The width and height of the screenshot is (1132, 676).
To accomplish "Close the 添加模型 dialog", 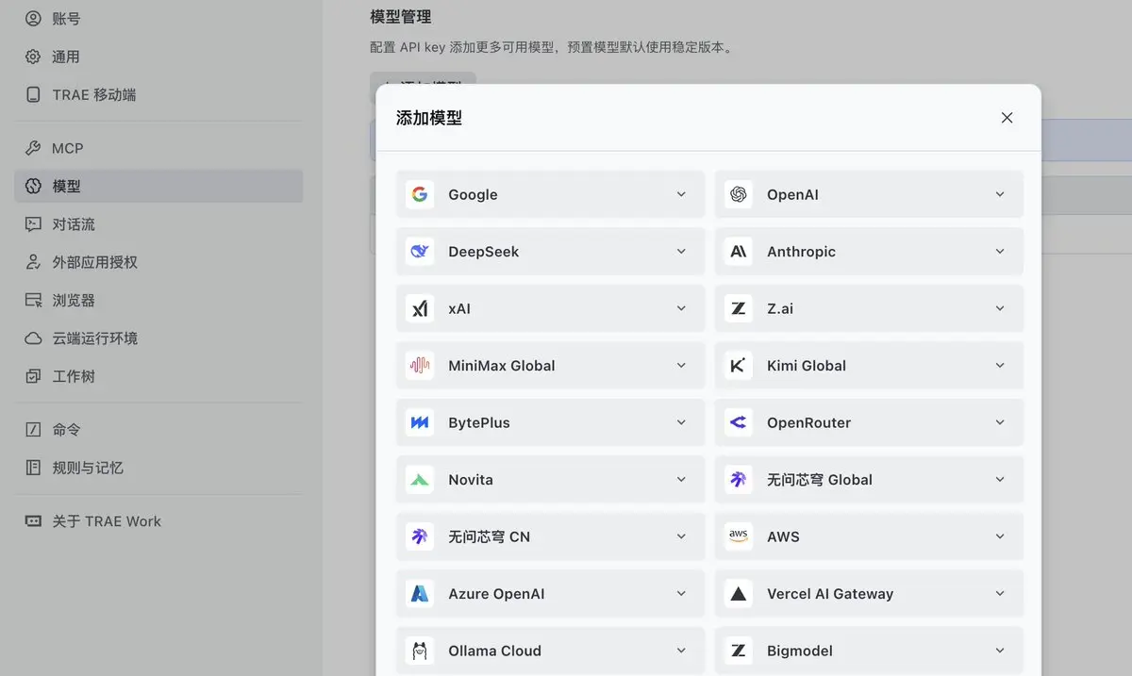I will pyautogui.click(x=1007, y=118).
